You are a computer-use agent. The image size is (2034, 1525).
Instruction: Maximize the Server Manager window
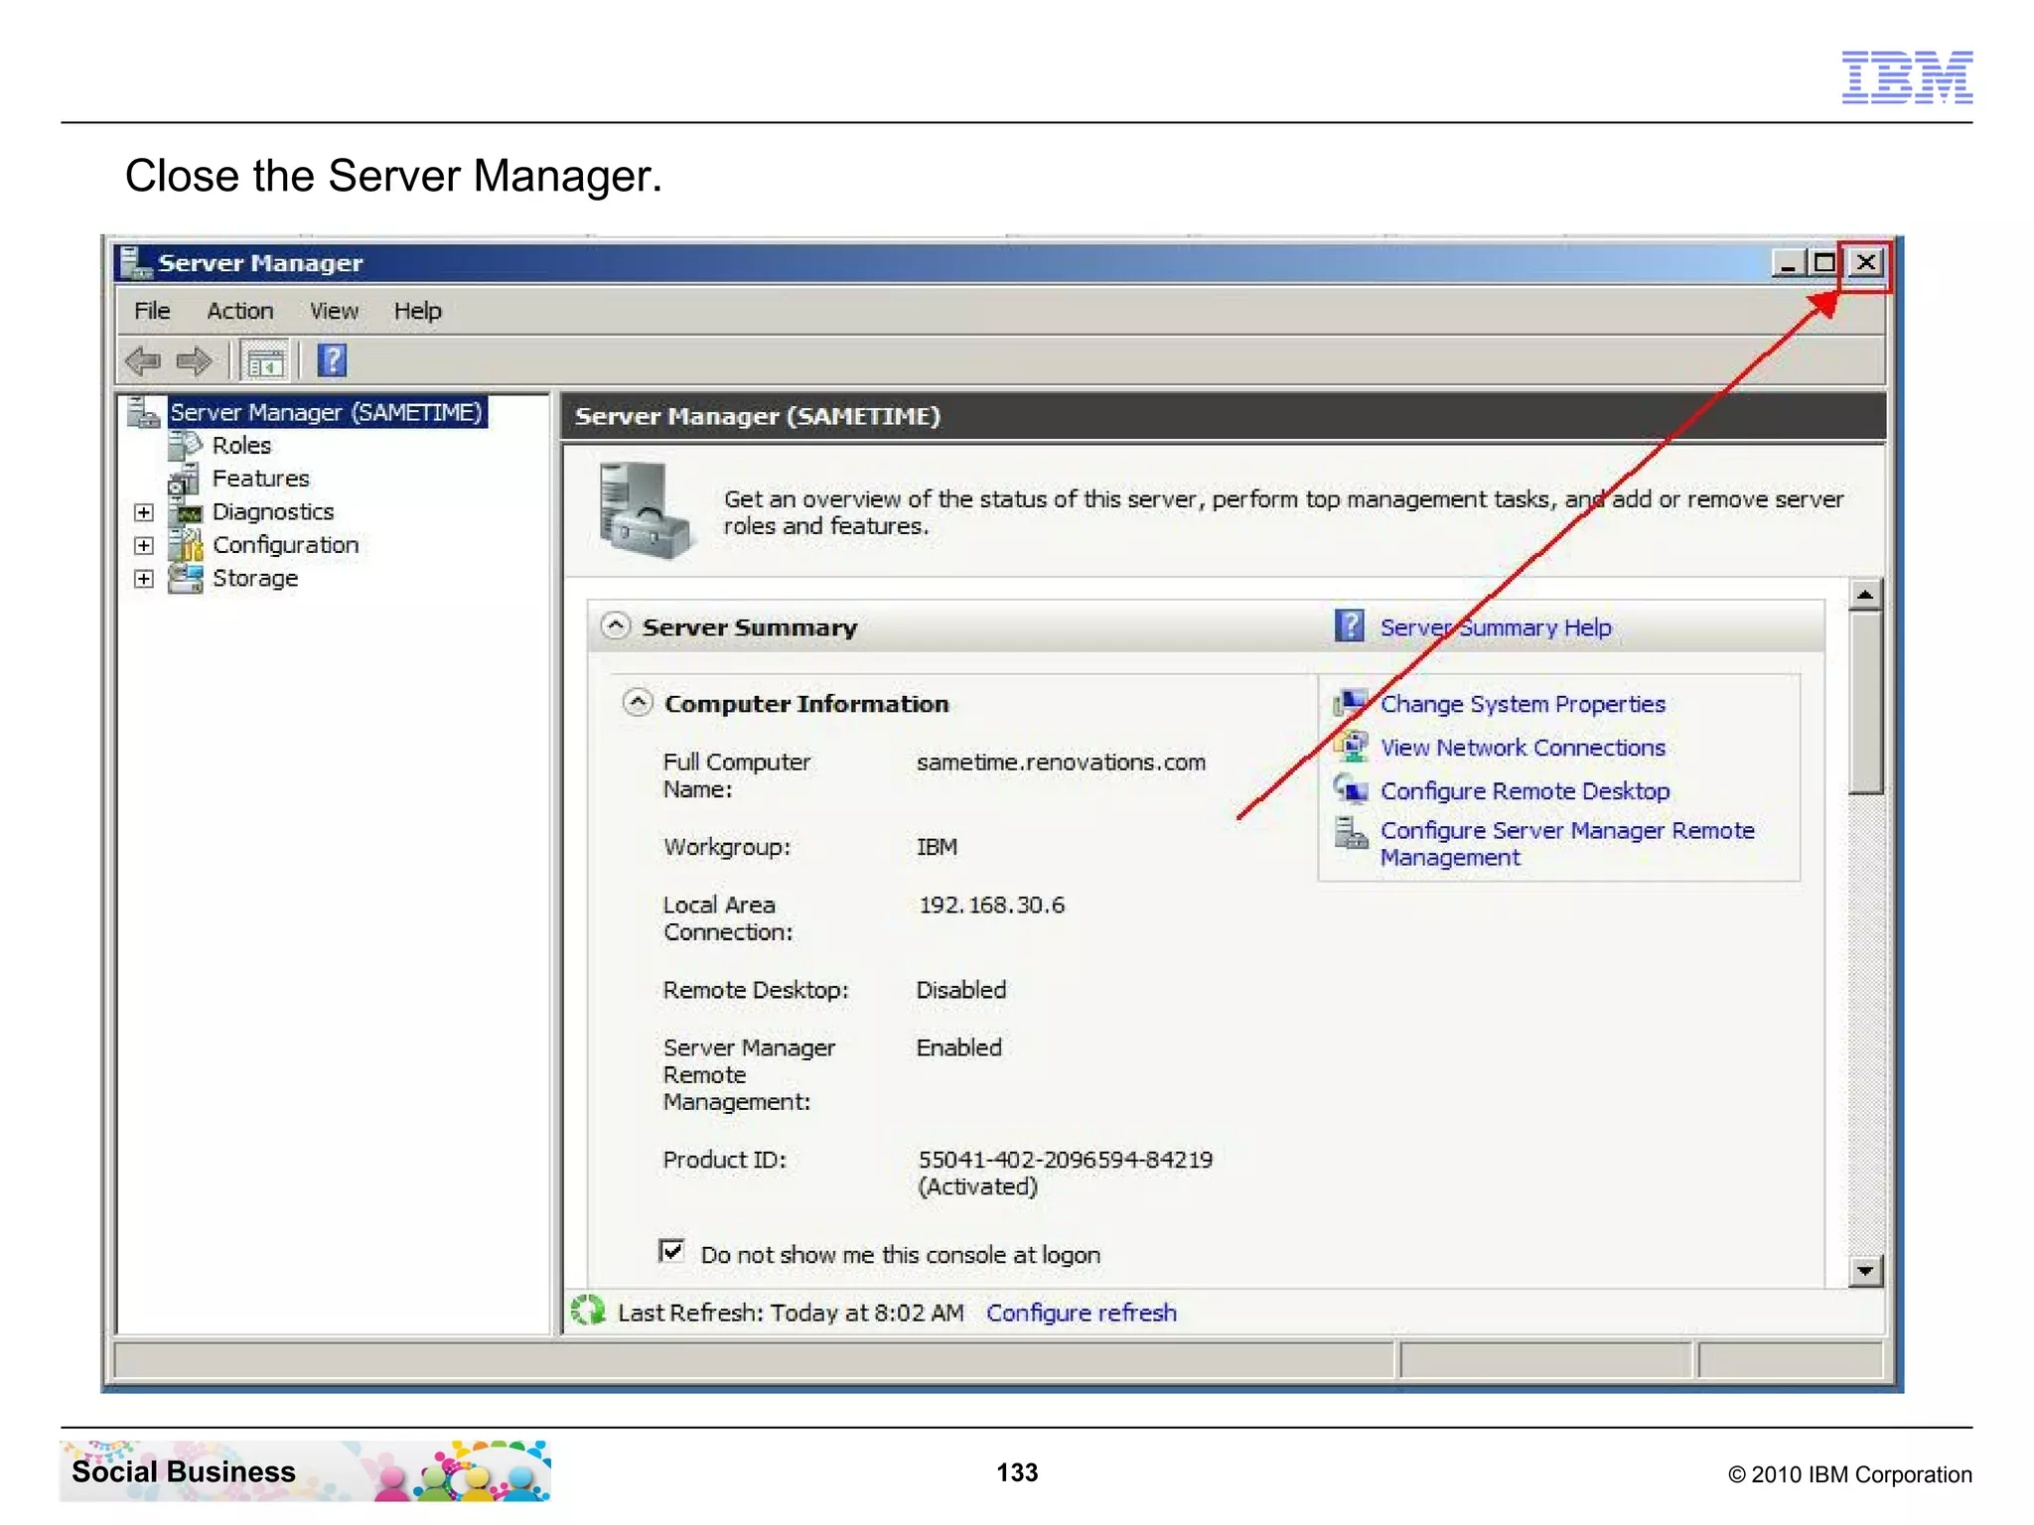(1824, 262)
